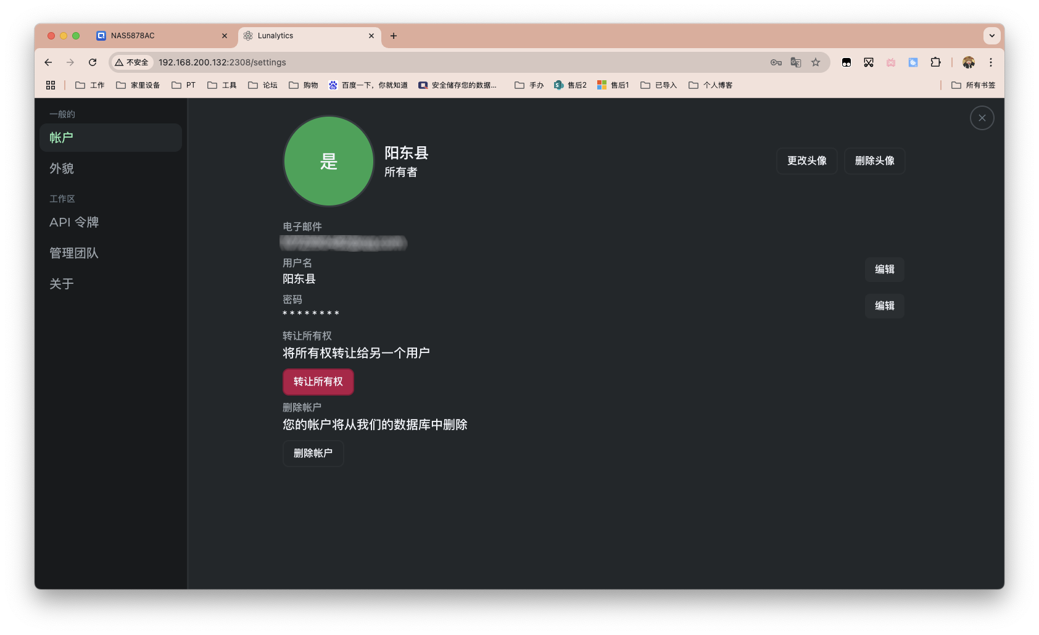Open Chrome's three-dot menu
The height and width of the screenshot is (635, 1039).
(991, 62)
